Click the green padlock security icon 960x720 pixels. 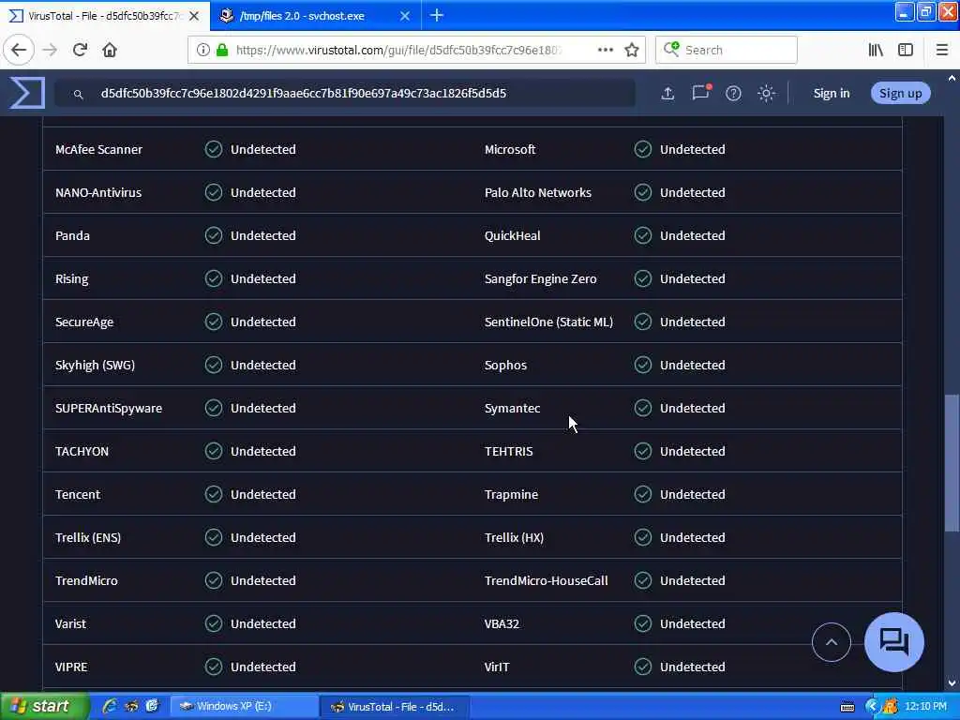coord(222,51)
